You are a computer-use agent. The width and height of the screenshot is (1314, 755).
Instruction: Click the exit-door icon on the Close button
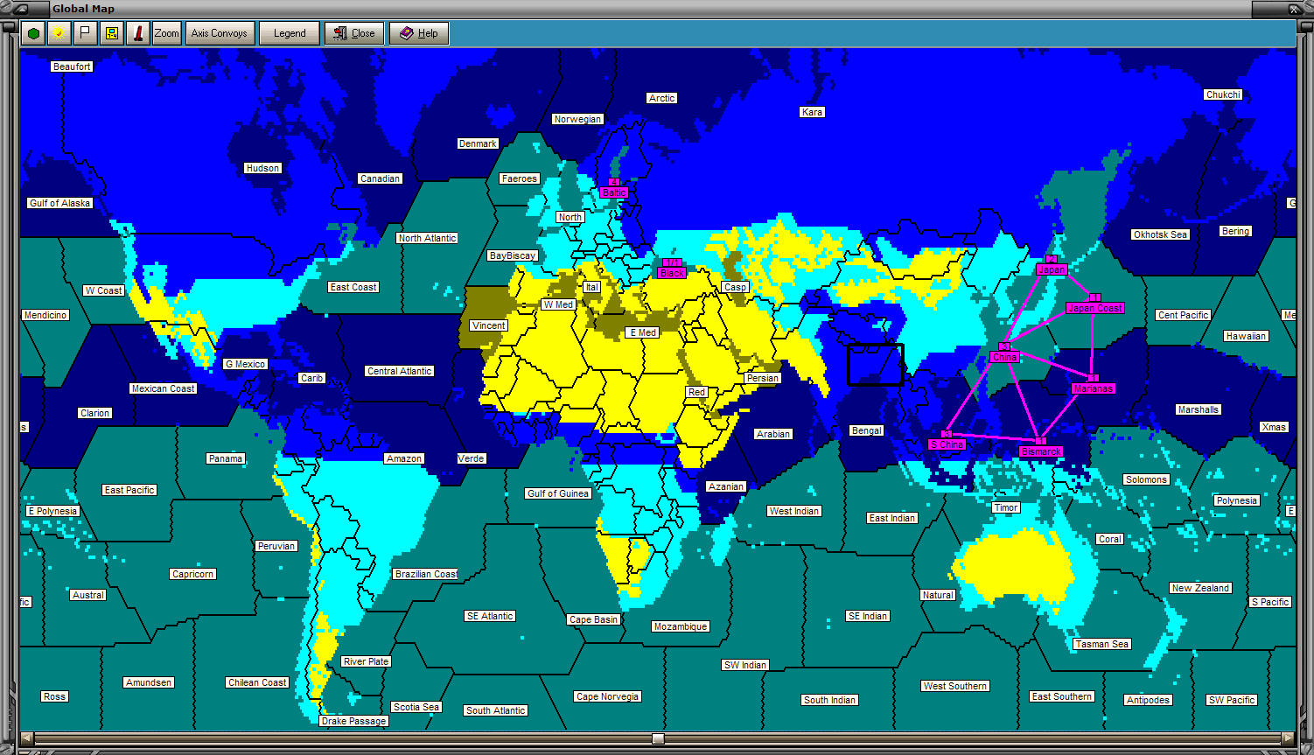tap(339, 32)
